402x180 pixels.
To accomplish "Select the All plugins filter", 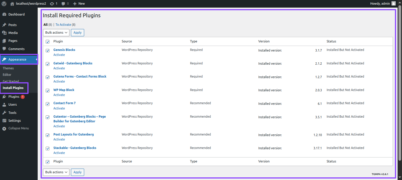I will pos(46,25).
